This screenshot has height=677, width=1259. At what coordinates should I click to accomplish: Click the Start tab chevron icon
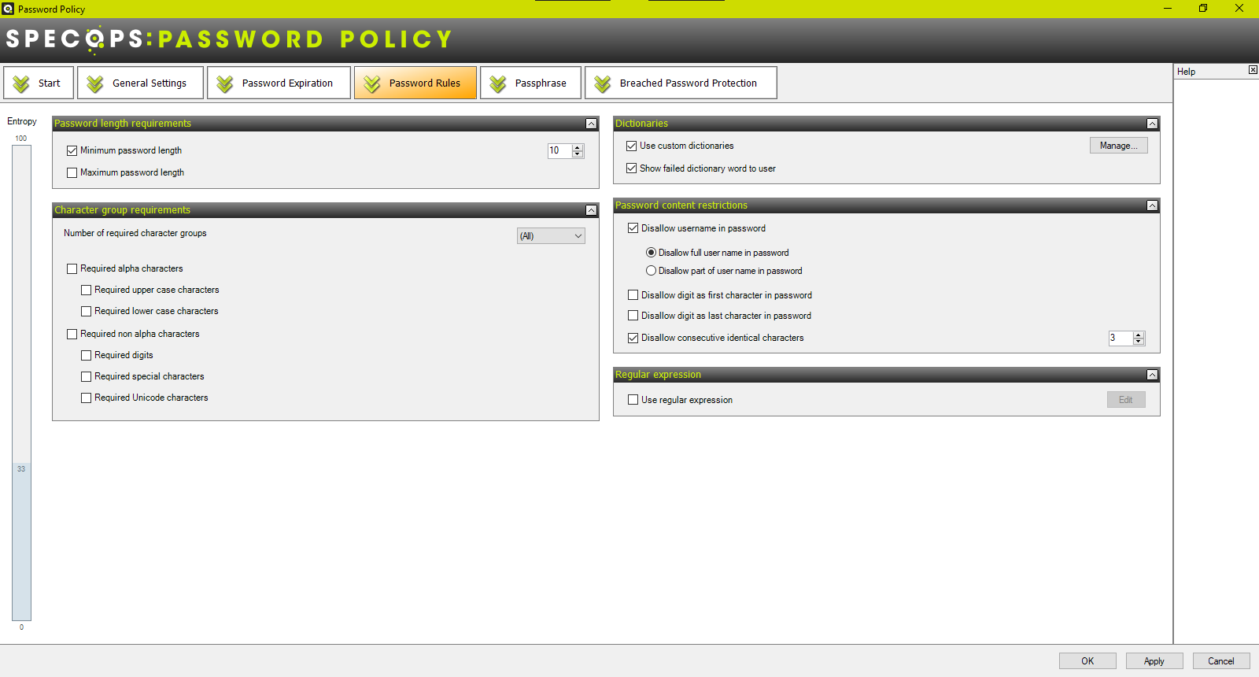(x=21, y=83)
